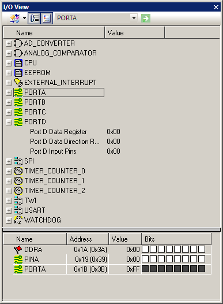Click the PORTA port icon in tree
Screen dimensions: 223x304
click(18, 92)
